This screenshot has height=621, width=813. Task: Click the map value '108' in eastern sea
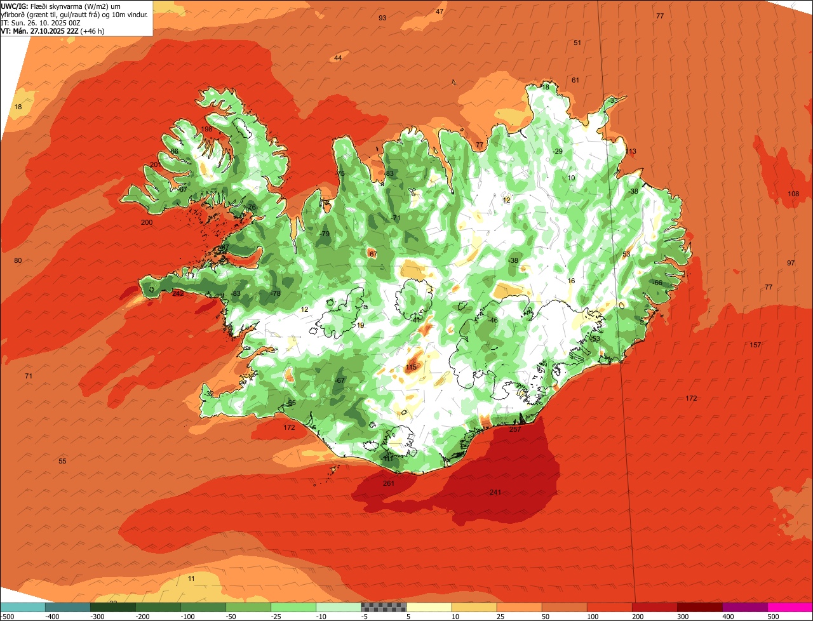(x=793, y=194)
